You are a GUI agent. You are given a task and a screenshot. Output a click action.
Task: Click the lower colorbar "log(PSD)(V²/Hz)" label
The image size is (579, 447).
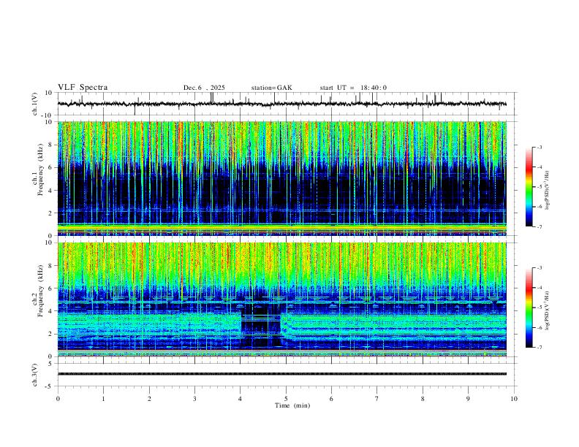[x=548, y=310]
